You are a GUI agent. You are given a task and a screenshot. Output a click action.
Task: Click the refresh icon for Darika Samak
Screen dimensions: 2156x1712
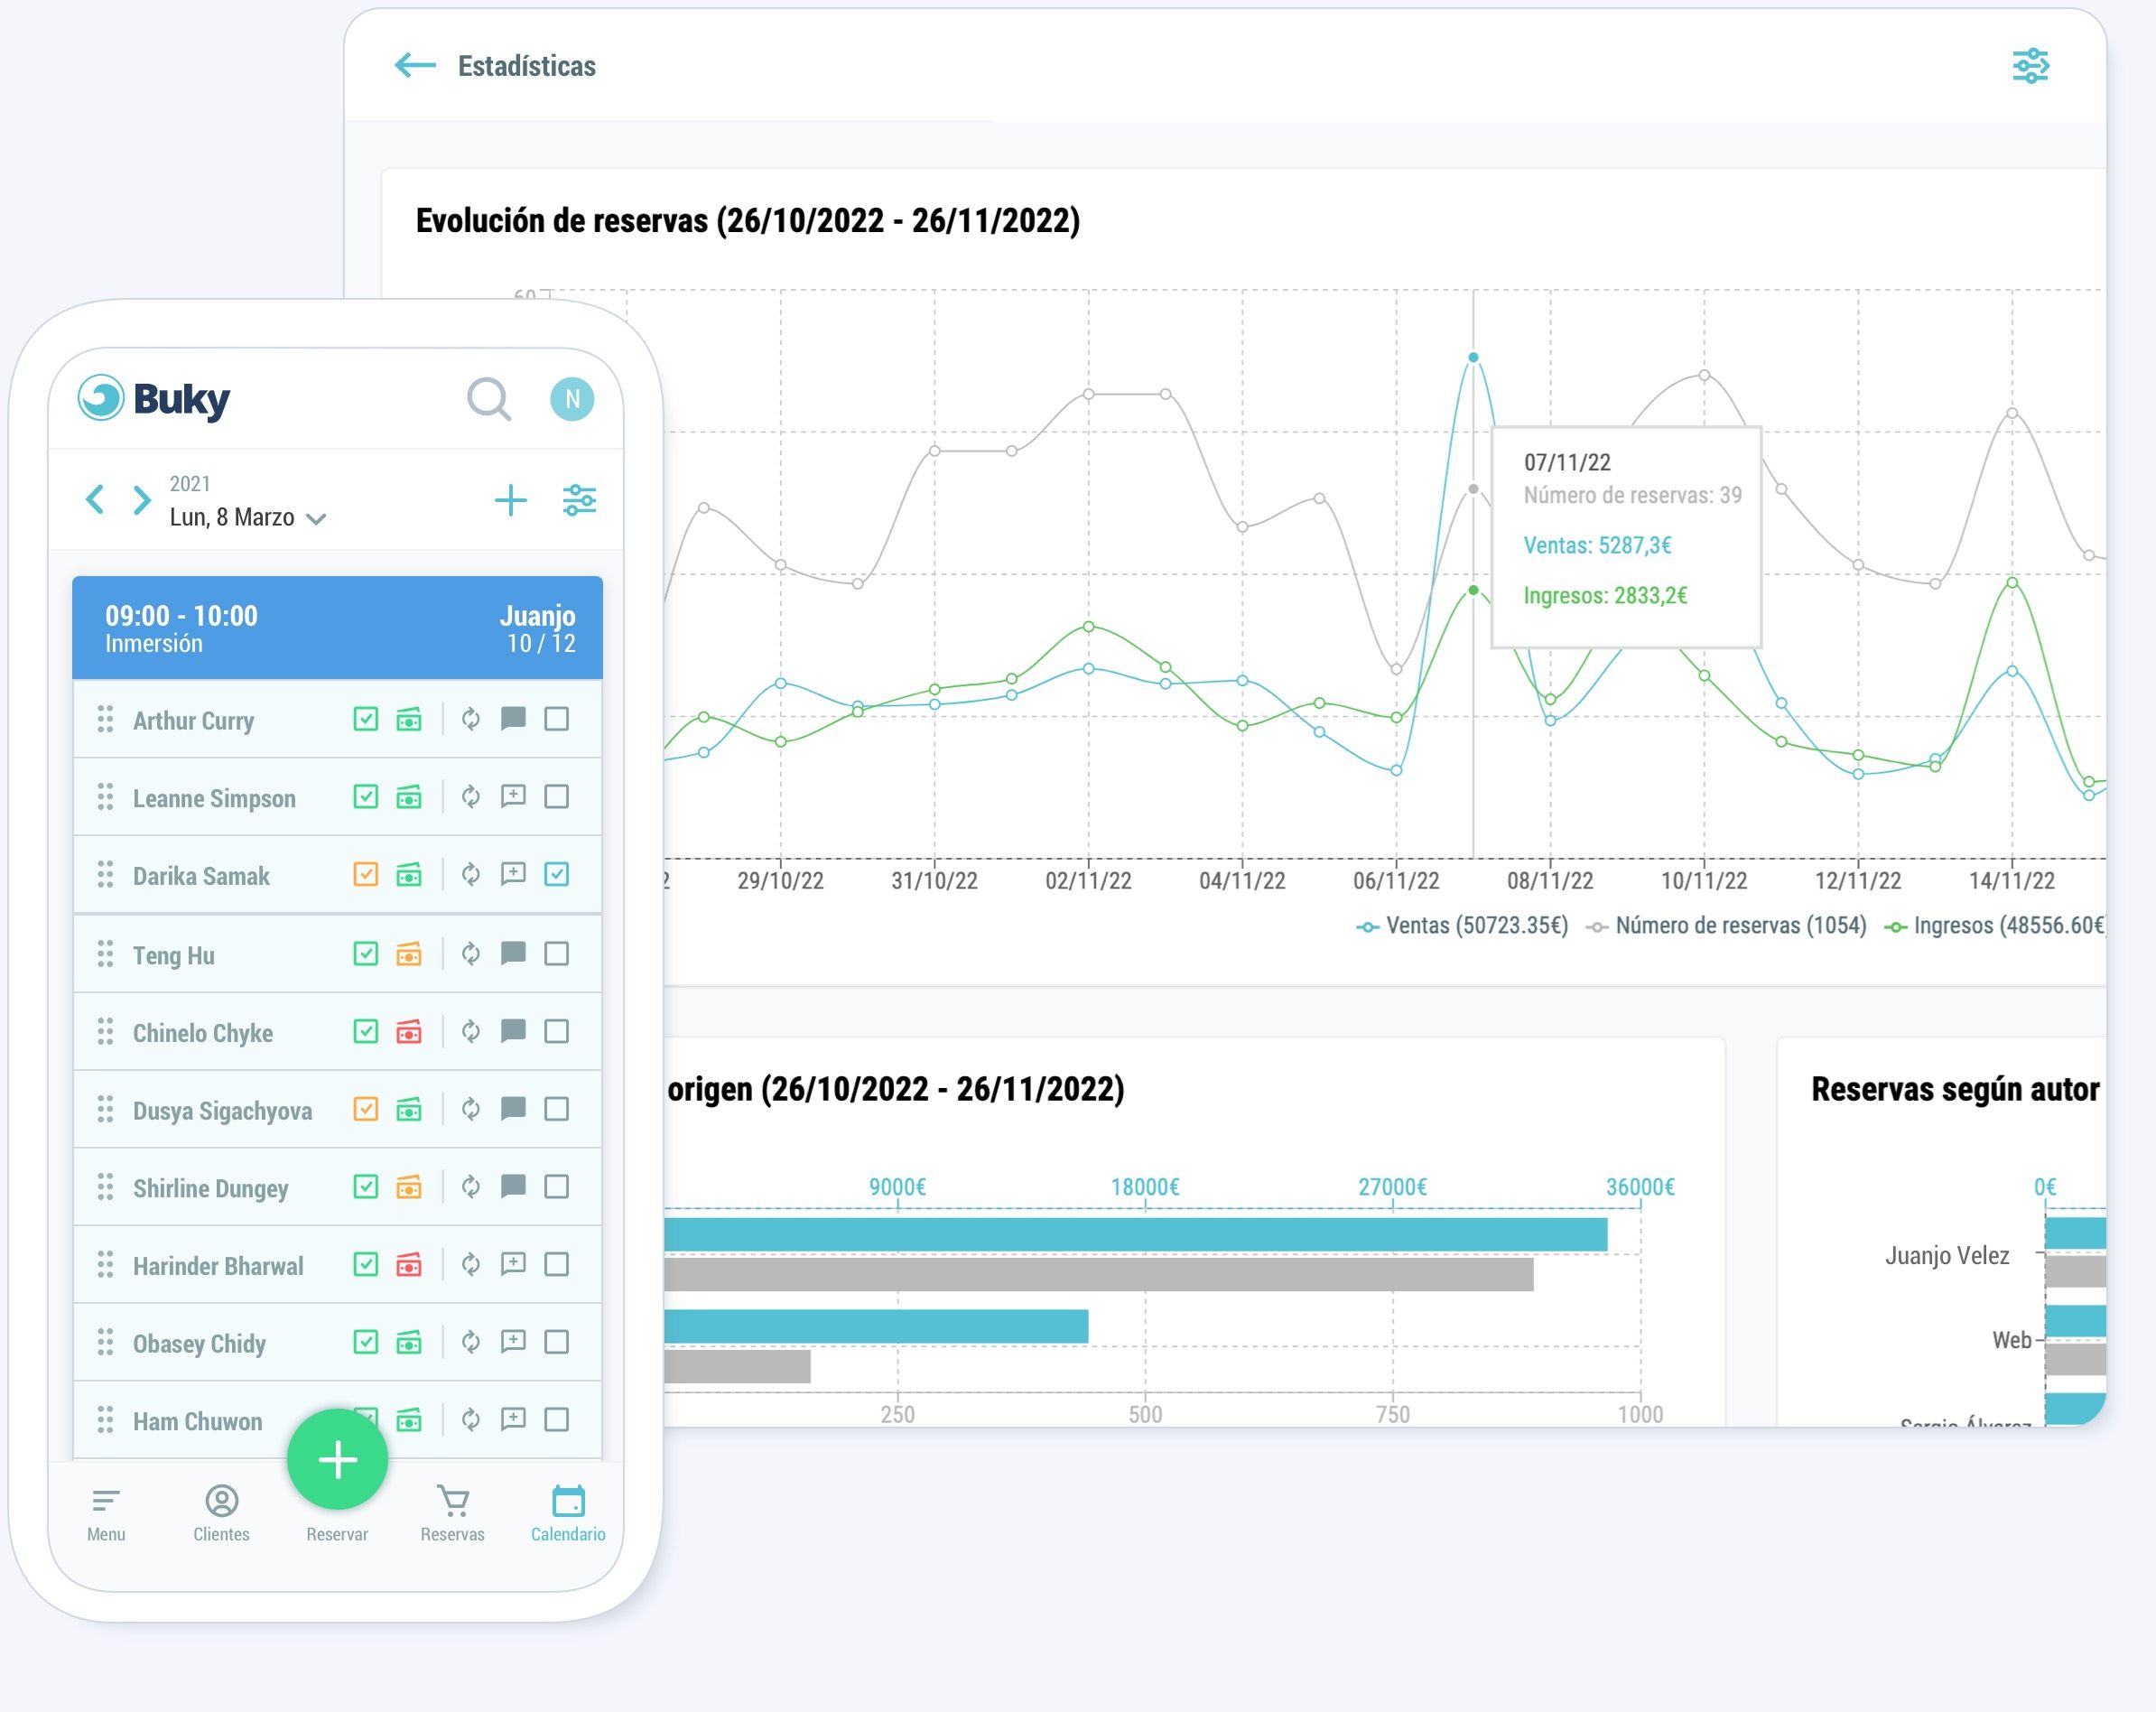[471, 874]
